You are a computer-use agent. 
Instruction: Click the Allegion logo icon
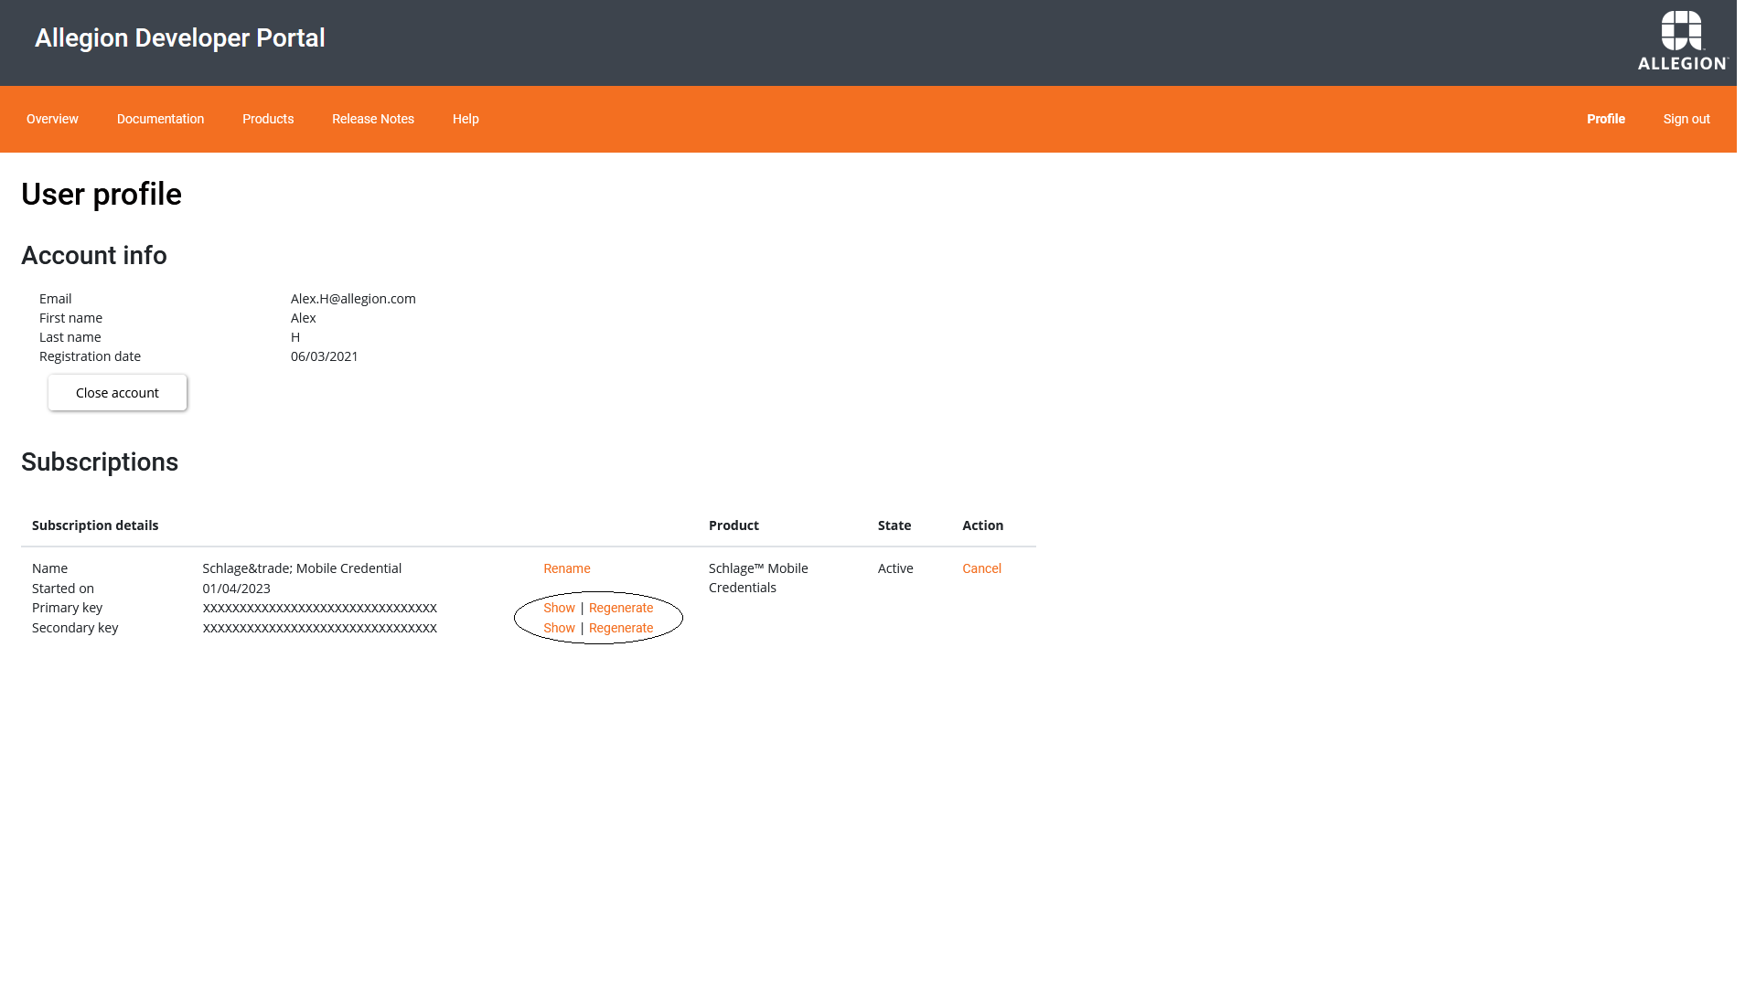1682,40
